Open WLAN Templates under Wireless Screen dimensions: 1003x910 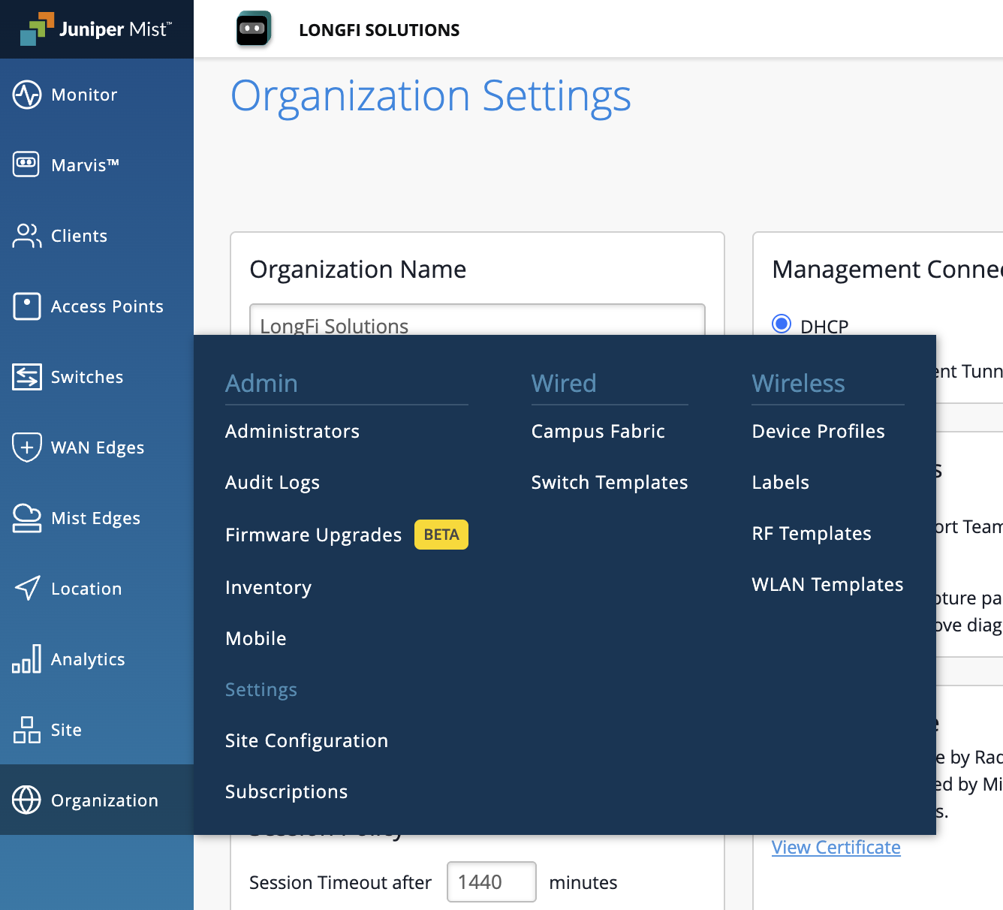pos(827,585)
